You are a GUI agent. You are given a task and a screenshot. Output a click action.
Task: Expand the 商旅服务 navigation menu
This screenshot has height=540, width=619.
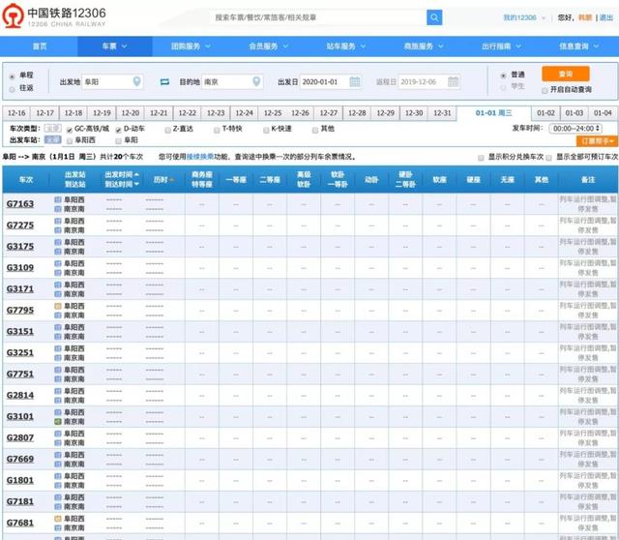pyautogui.click(x=424, y=46)
